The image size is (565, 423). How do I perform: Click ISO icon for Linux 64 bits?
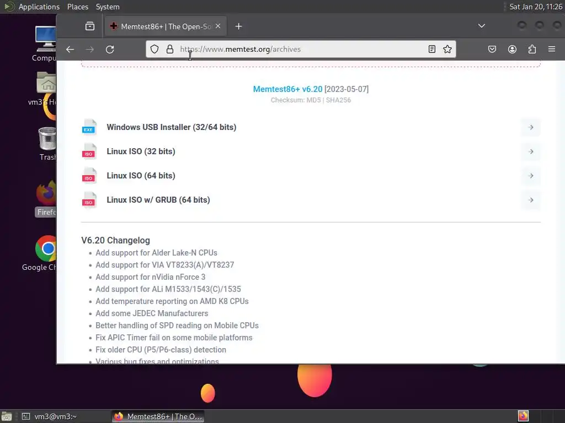coord(89,176)
